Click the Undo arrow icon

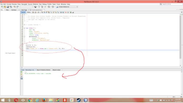coord(15,7)
